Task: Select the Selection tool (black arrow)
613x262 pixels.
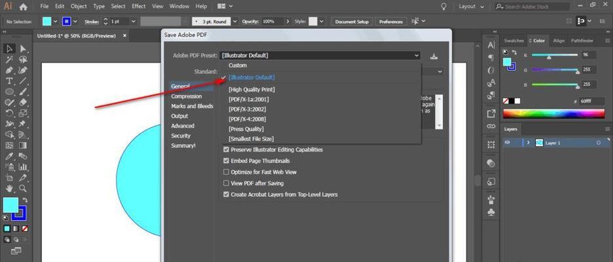Action: (x=10, y=49)
